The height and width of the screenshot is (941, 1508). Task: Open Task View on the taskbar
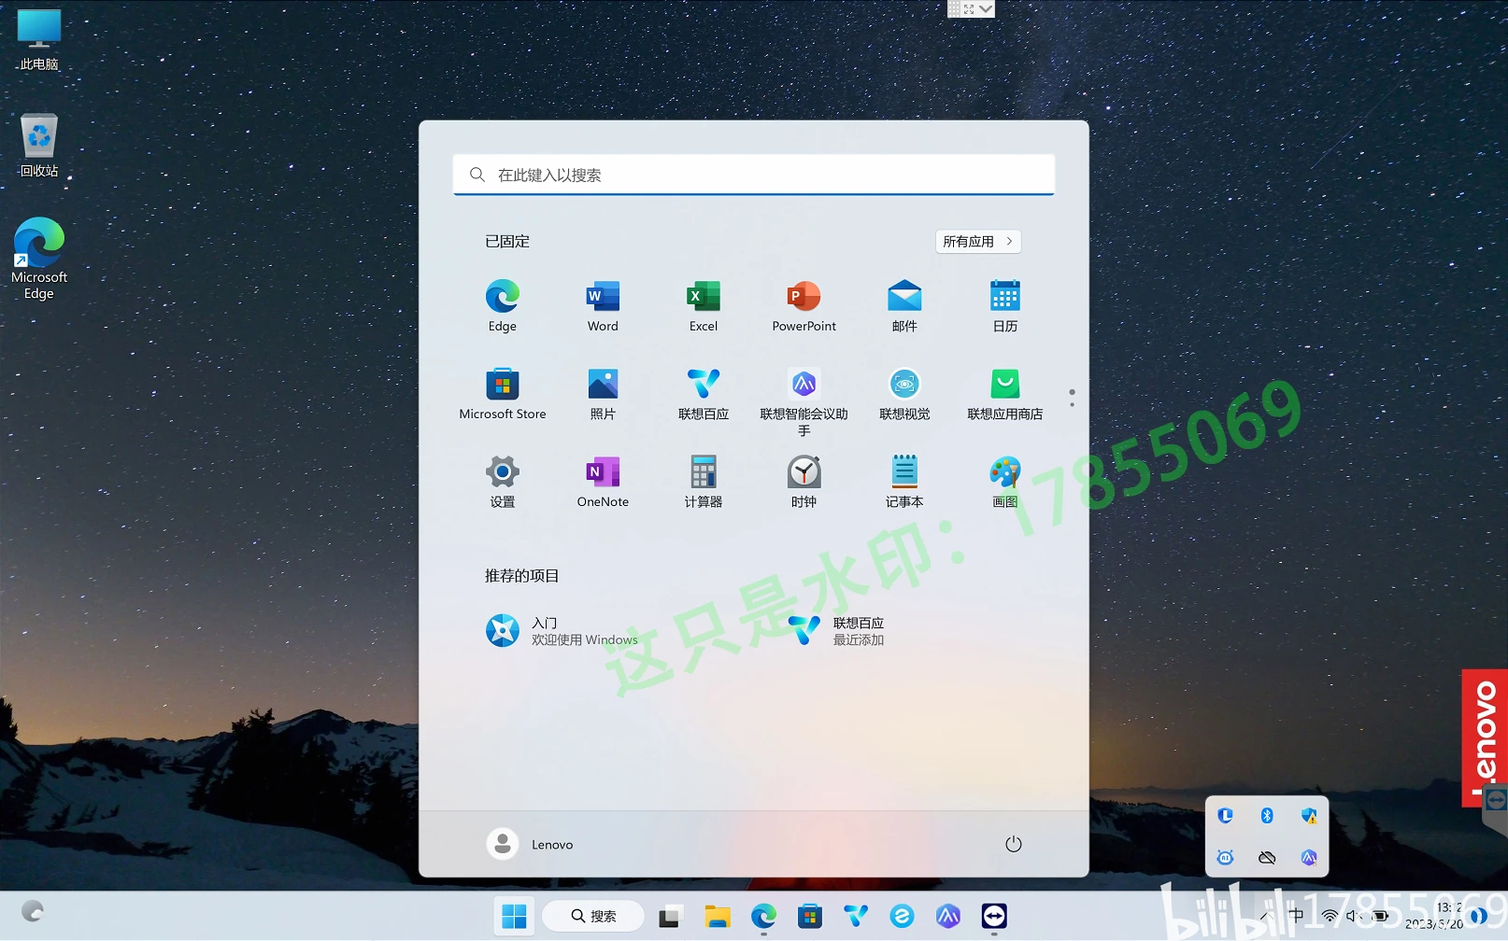click(669, 917)
